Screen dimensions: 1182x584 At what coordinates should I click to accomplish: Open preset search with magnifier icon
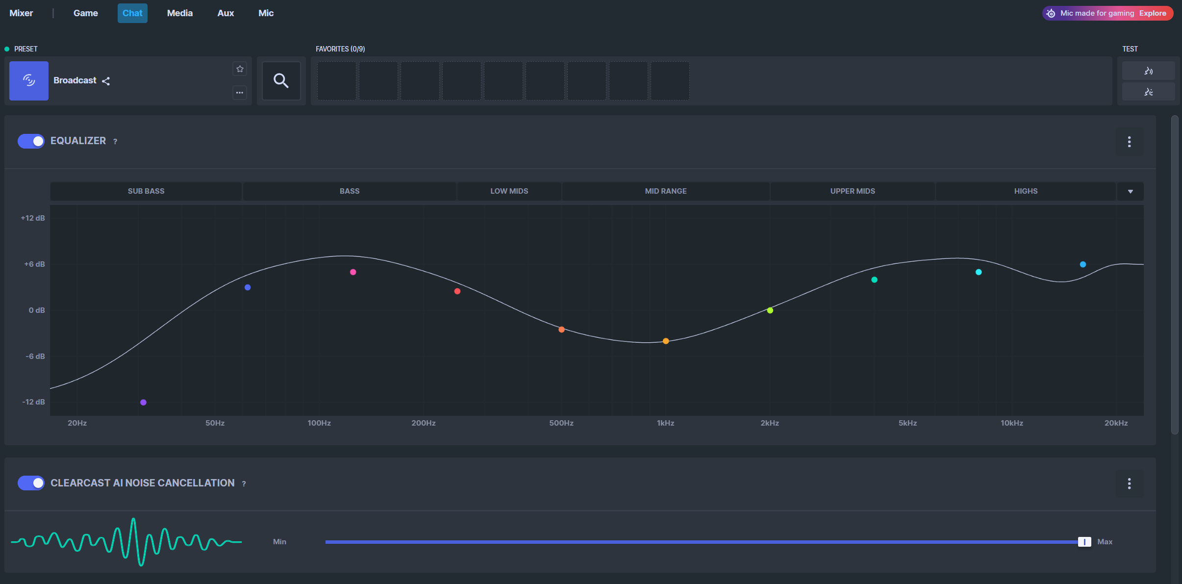[x=281, y=80]
